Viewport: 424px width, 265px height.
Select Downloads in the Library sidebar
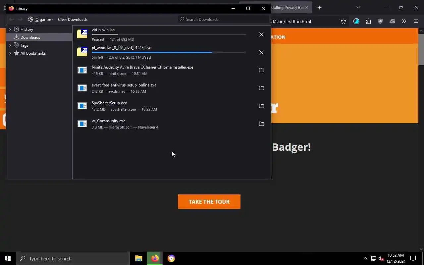coord(39,37)
